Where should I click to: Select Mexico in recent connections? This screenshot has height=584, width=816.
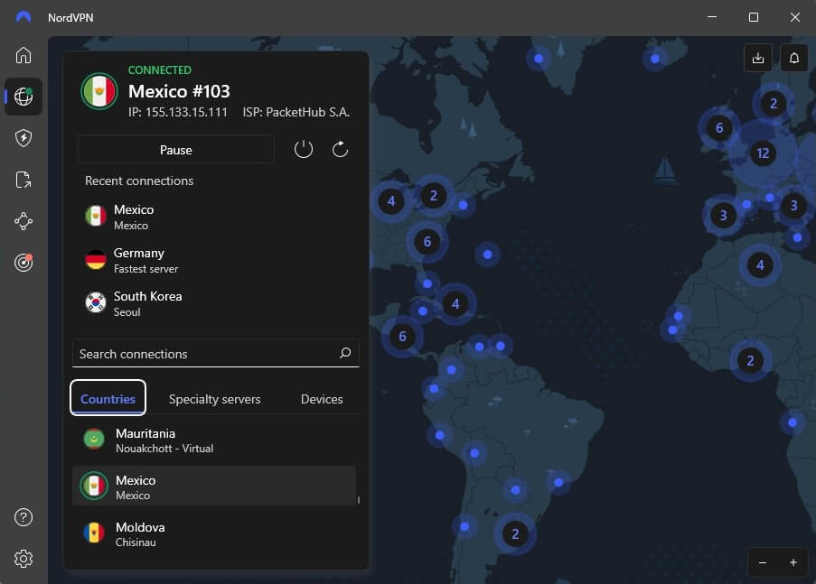(x=216, y=217)
